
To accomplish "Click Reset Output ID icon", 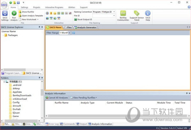I will 75,19.
